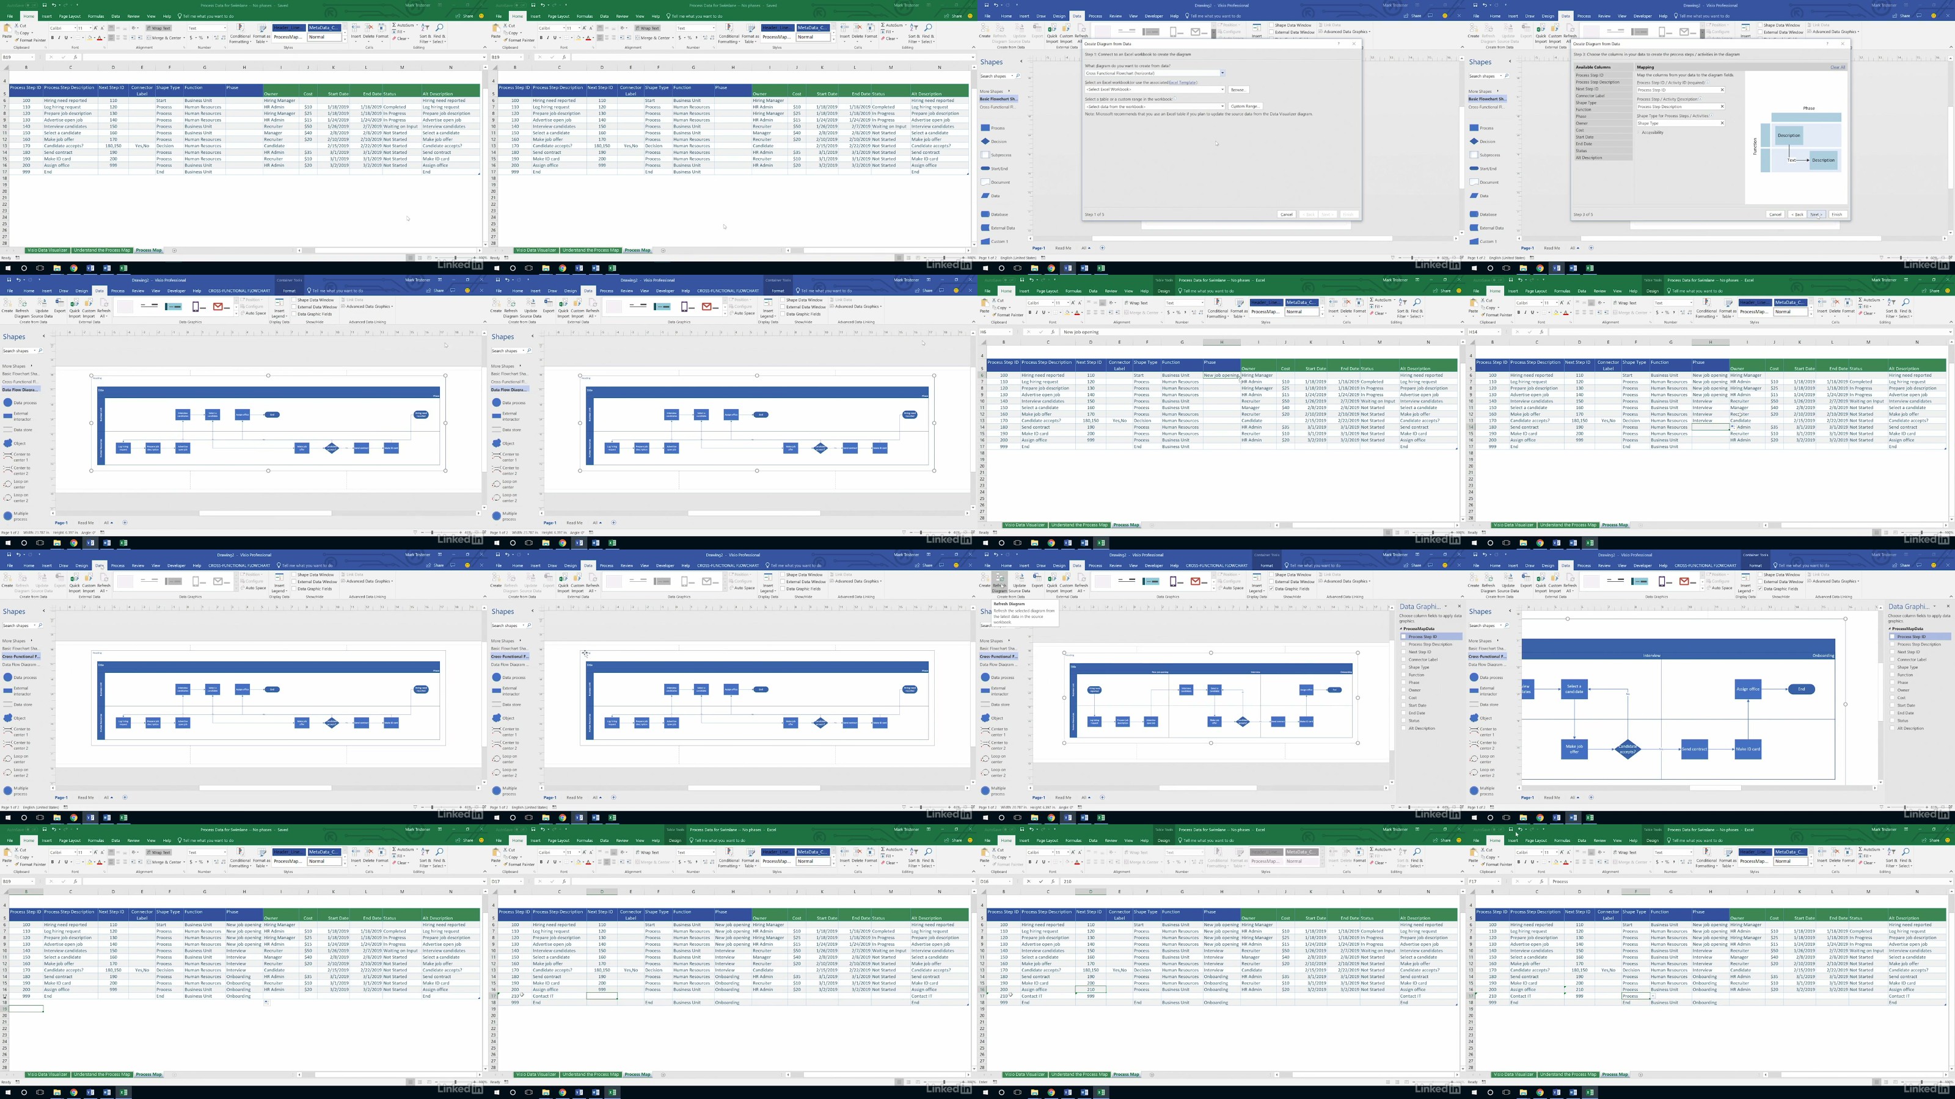Collapse ProcessMapData tree in zoomed flowchart window
This screenshot has height=1099, width=1955.
[x=1890, y=629]
